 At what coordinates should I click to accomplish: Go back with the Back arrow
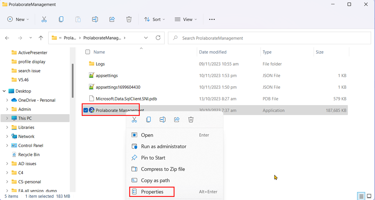pos(7,38)
